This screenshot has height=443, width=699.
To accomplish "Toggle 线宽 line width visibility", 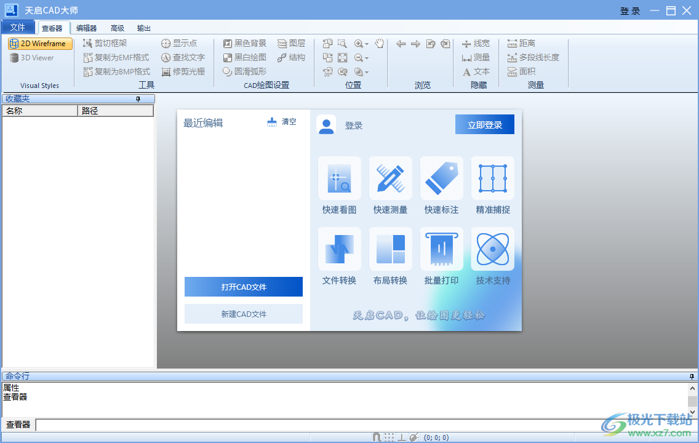I will click(x=476, y=43).
